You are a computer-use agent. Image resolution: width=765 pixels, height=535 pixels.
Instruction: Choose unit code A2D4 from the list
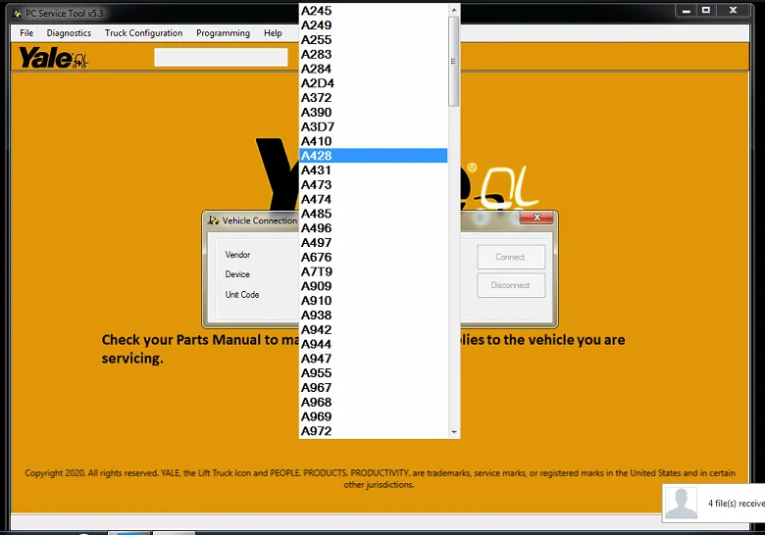point(374,83)
